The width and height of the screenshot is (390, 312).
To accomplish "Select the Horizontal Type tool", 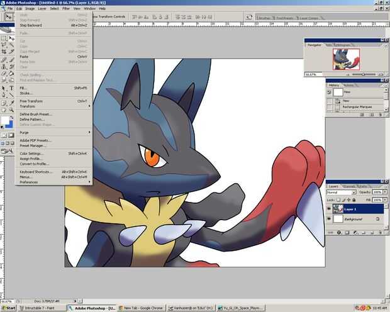I will tap(11, 88).
